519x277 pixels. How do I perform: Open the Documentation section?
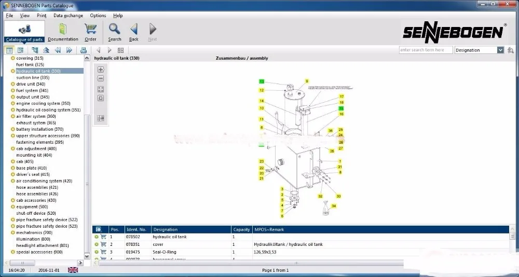pos(63,32)
